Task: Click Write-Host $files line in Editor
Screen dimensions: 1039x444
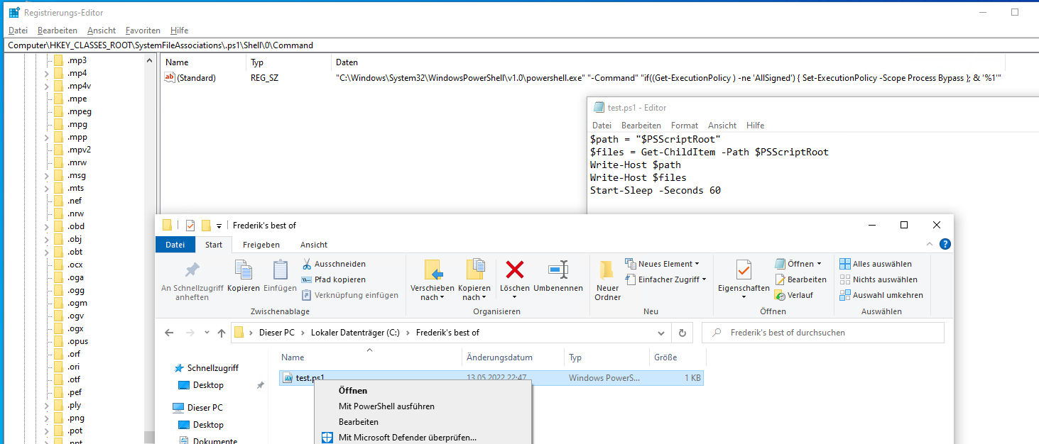Action: [x=640, y=178]
